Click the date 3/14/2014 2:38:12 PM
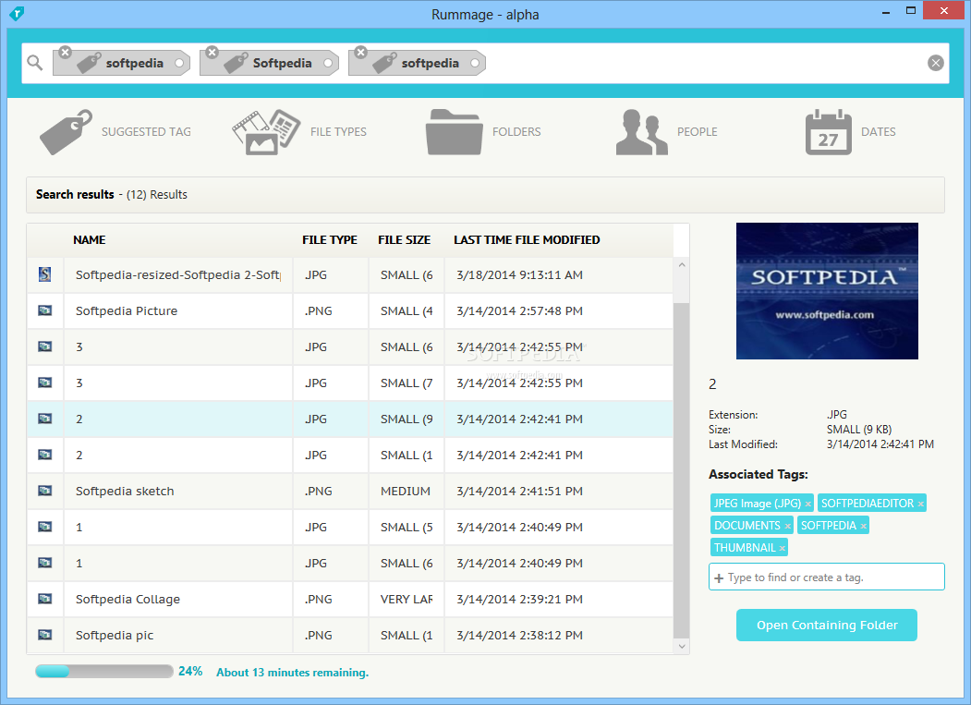Screen dimensions: 971x705 (519, 635)
